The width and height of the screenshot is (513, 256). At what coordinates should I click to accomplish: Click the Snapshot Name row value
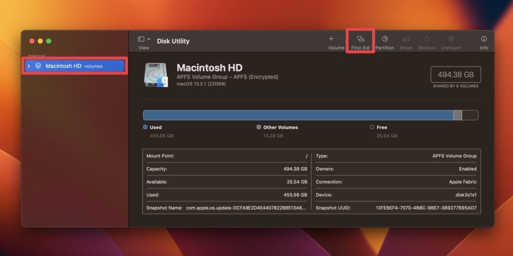(245, 208)
